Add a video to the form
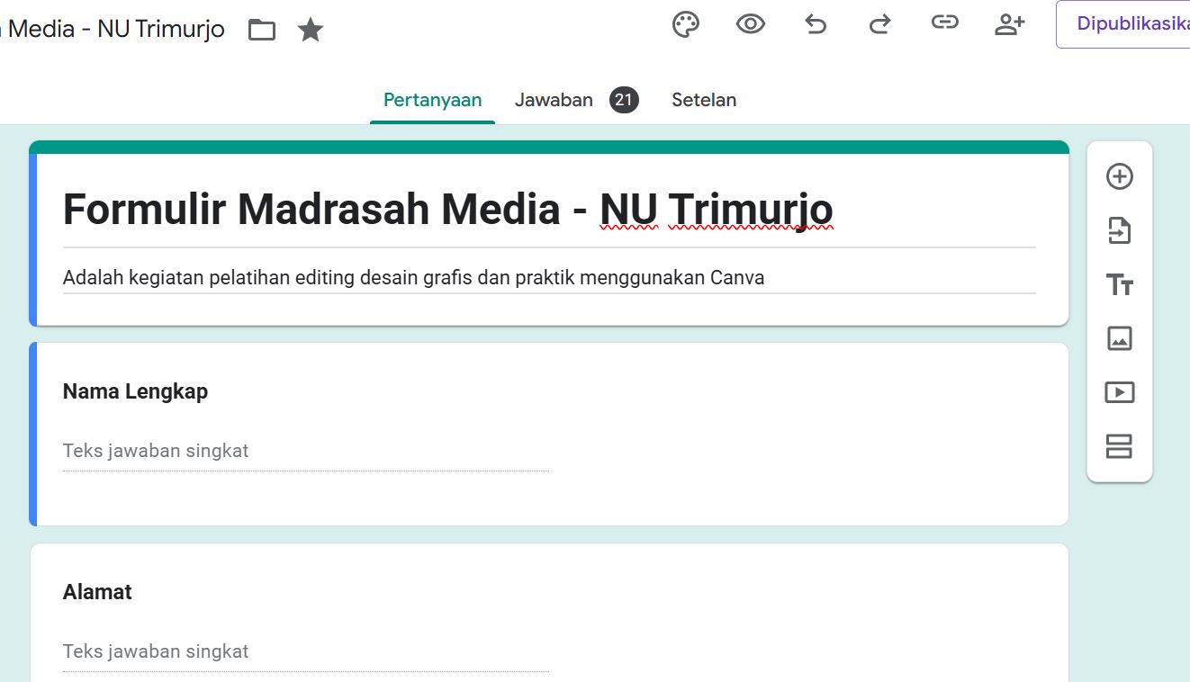 [1119, 392]
